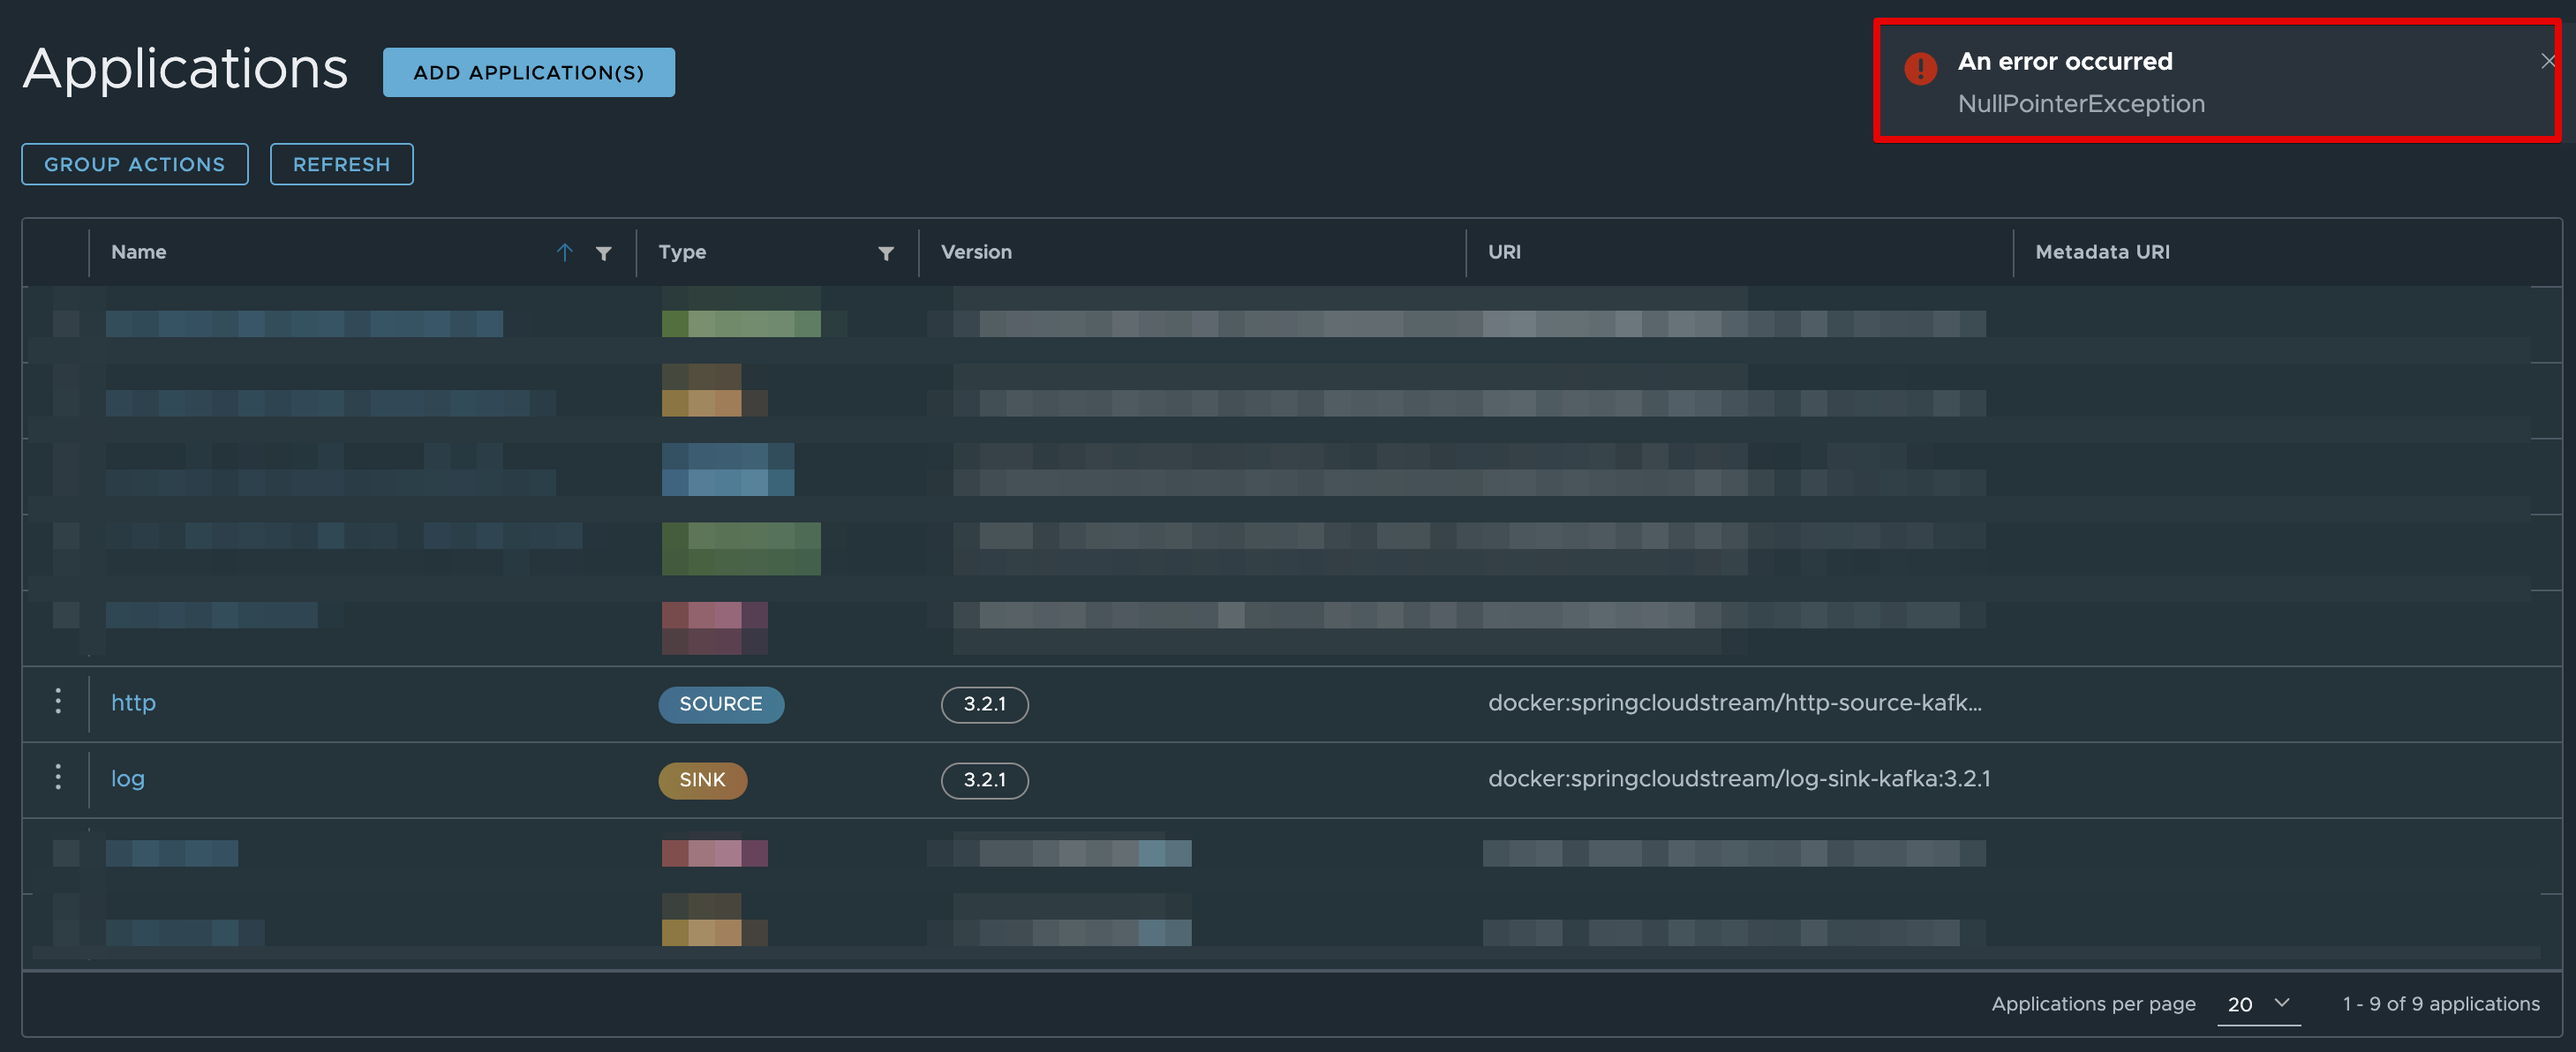Click the Add Application(s) button
2576x1052 pixels.
coord(528,72)
